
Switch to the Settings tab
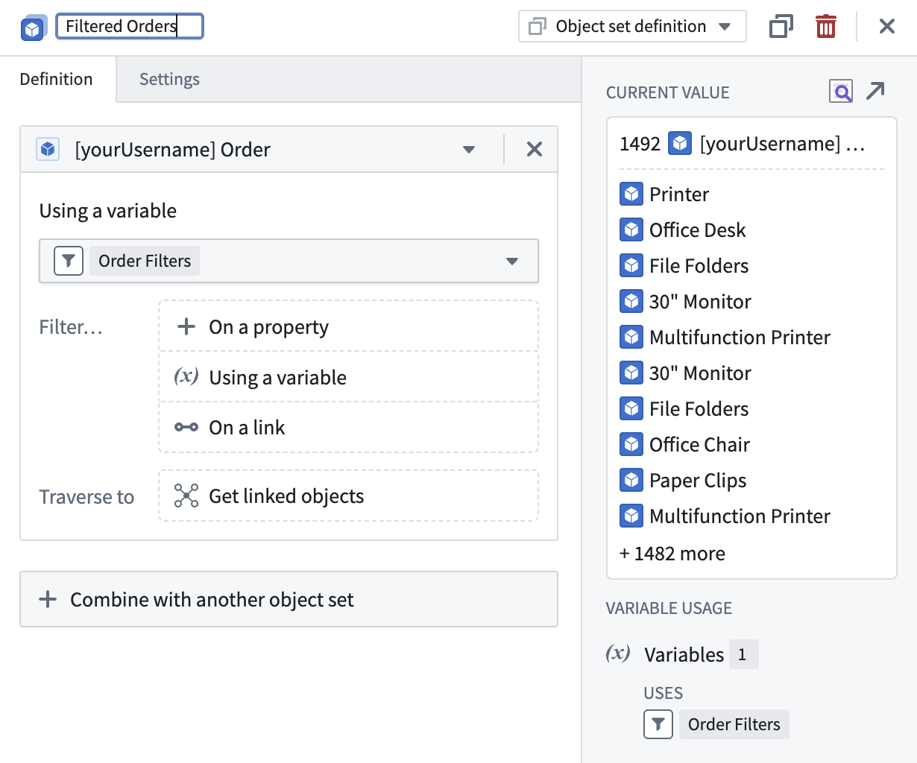pos(169,79)
